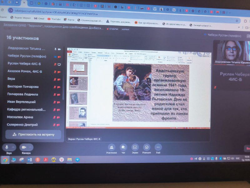Open Google Chrome from the taskbar
This screenshot has height=188, width=250.
(5, 159)
